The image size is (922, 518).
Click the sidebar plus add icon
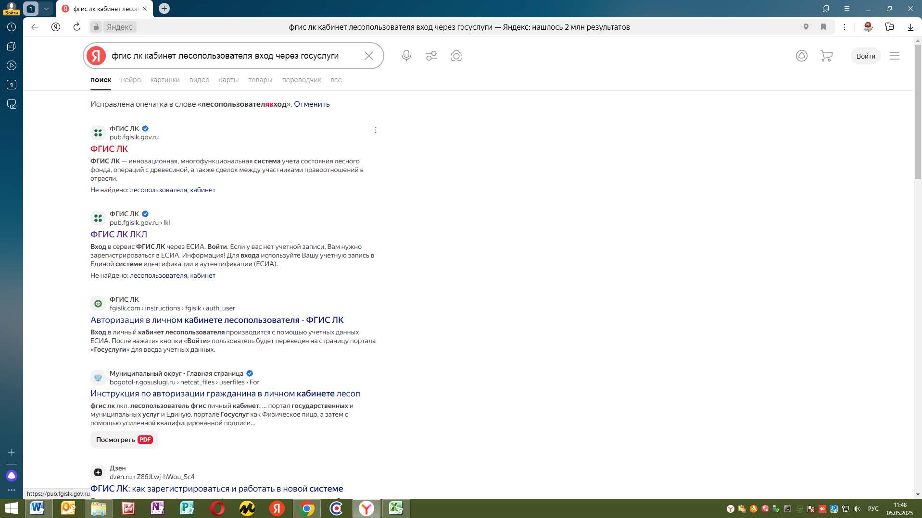(12, 453)
